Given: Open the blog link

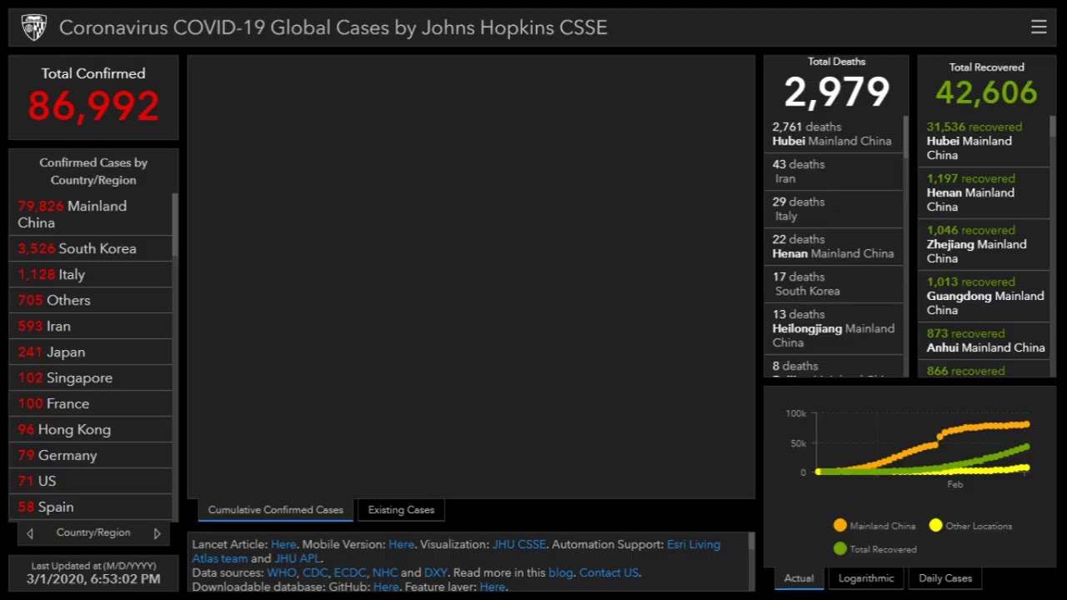Looking at the screenshot, I should tap(560, 572).
